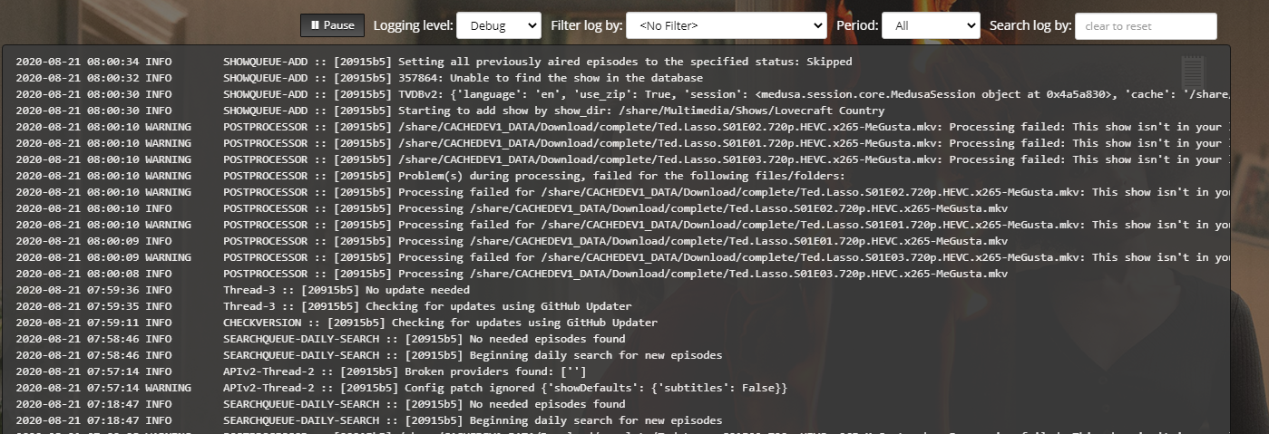The image size is (1269, 434).
Task: Select the TVDBv2 language session log line
Action: pyautogui.click(x=622, y=94)
